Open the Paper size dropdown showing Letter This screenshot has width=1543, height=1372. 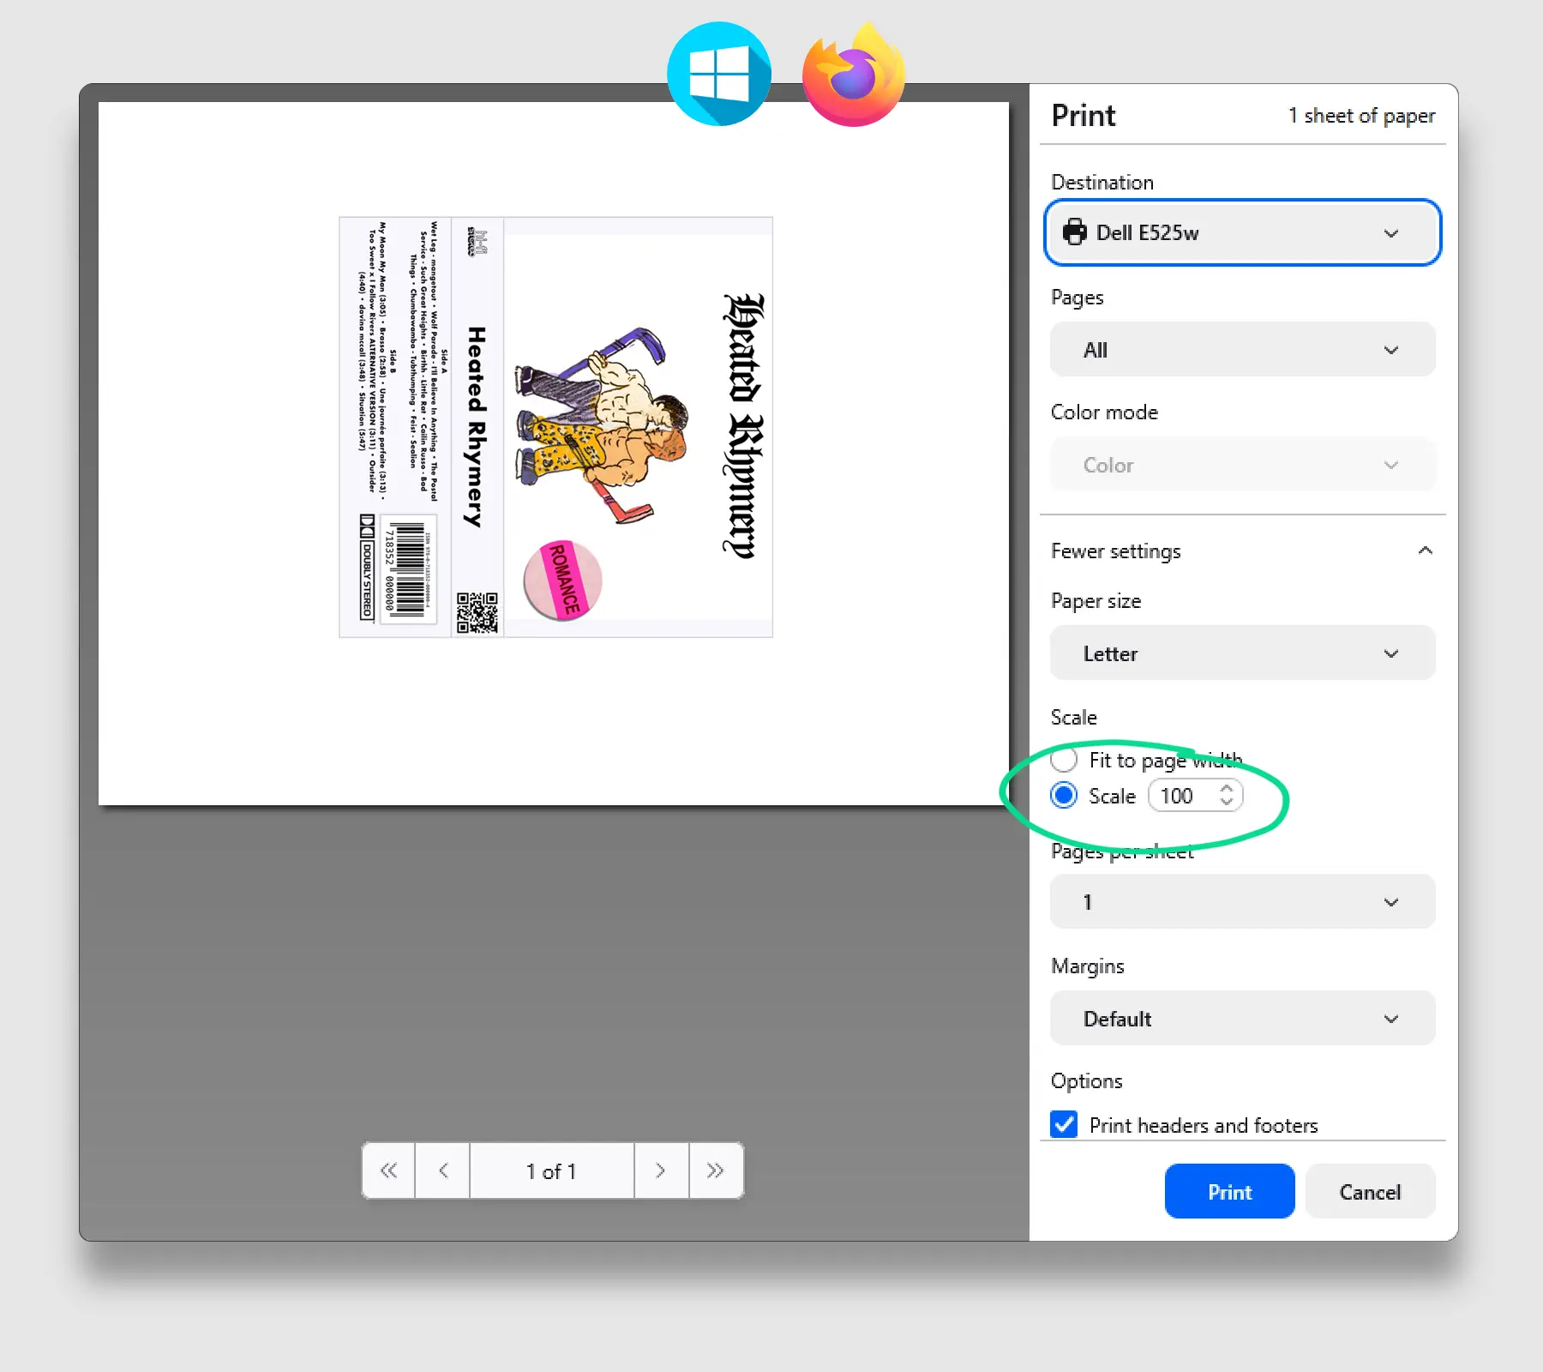tap(1241, 653)
